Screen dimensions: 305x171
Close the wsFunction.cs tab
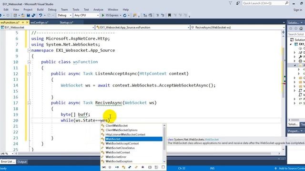27,22
